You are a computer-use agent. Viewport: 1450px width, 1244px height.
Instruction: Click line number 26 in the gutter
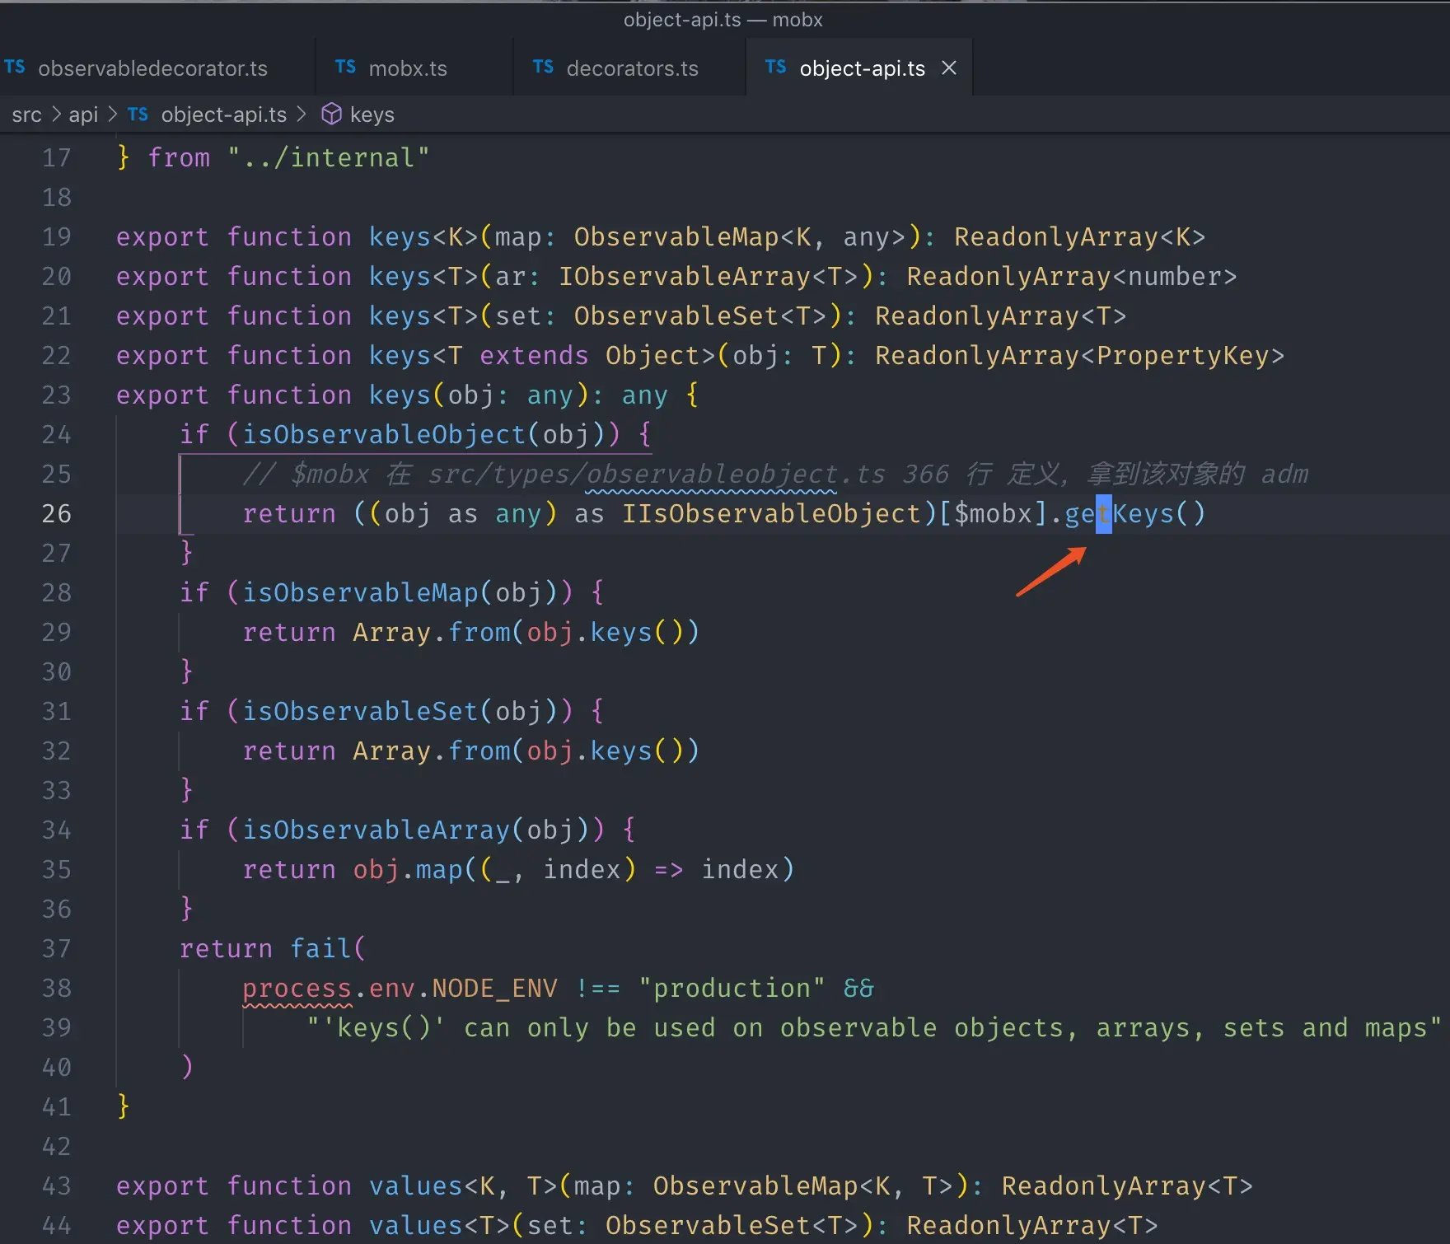point(56,513)
